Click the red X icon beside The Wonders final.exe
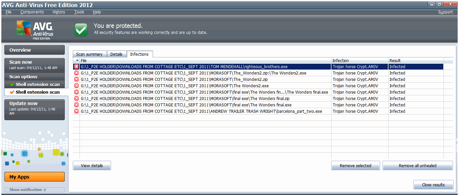 [x=76, y=105]
